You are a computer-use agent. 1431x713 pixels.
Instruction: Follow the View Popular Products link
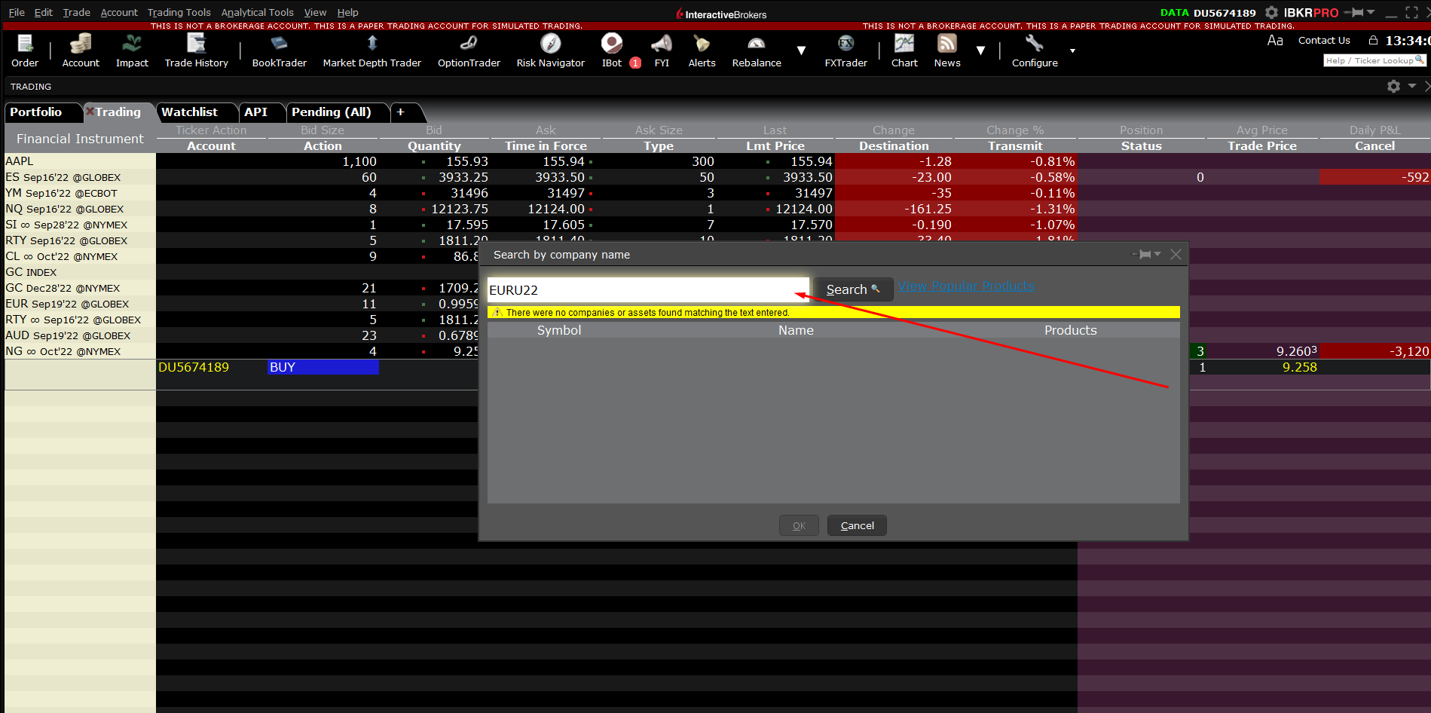click(x=966, y=286)
